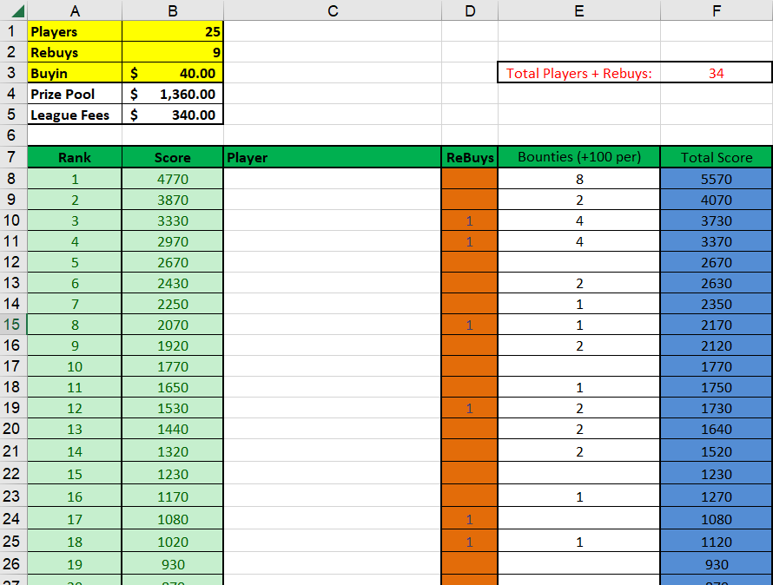This screenshot has width=773, height=585.
Task: Select column E header
Action: [579, 10]
